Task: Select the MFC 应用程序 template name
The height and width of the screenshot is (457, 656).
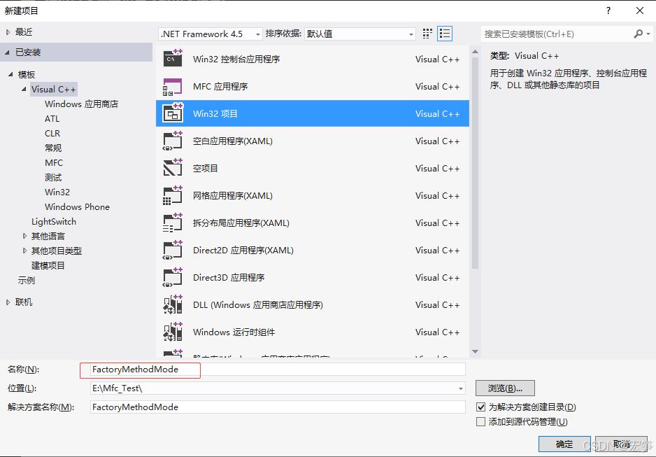Action: (220, 86)
